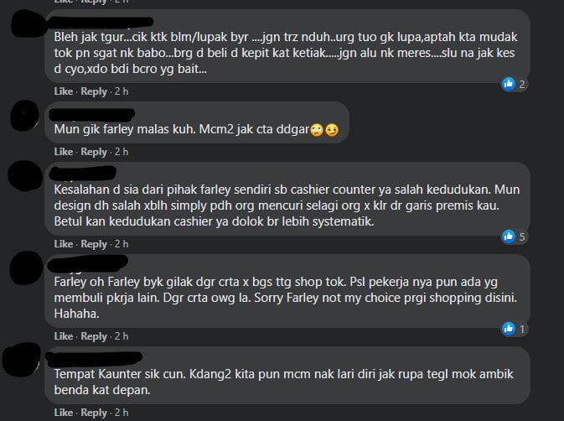The image size is (564, 421).
Task: Open avatar beside 'Mun gik farley' comment
Action: click(24, 116)
